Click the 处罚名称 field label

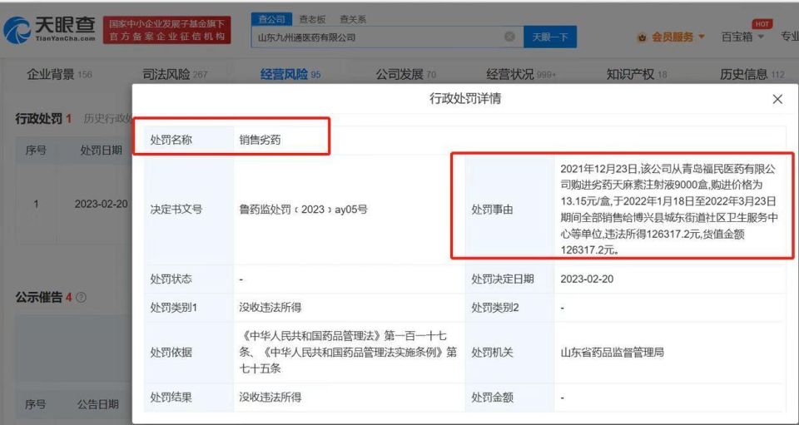[x=171, y=140]
